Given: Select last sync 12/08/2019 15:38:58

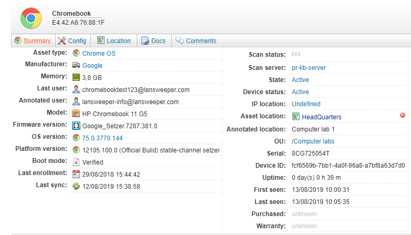Looking at the screenshot, I should coord(111,187).
